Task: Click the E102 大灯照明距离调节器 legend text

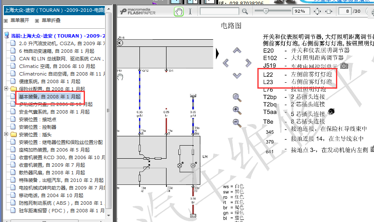Action: pos(303,58)
